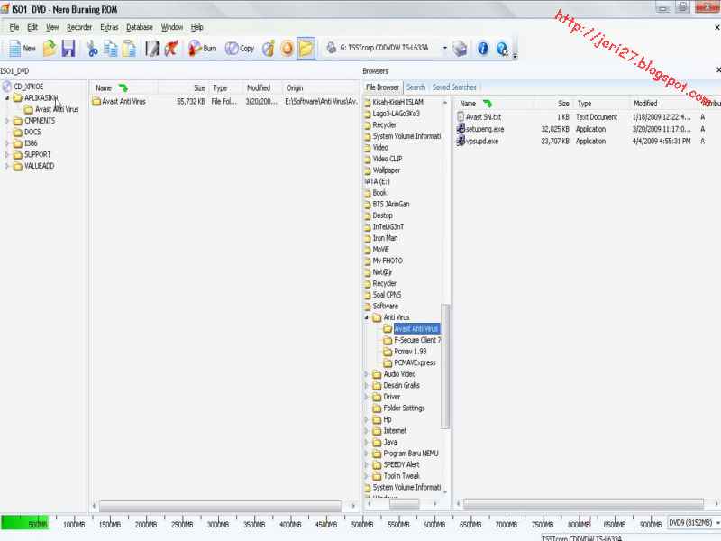Click the Copy disc toolbar button
This screenshot has width=721, height=541.
tap(240, 48)
